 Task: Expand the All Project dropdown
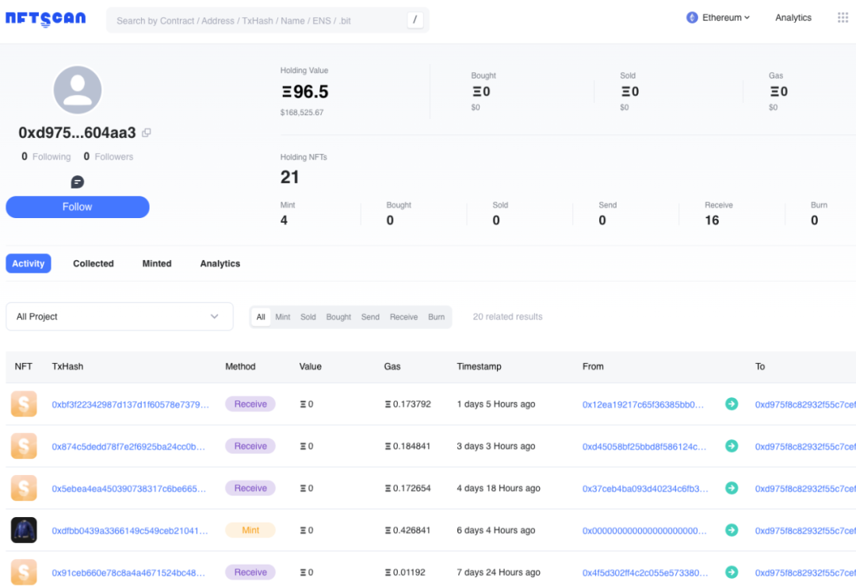pos(119,316)
